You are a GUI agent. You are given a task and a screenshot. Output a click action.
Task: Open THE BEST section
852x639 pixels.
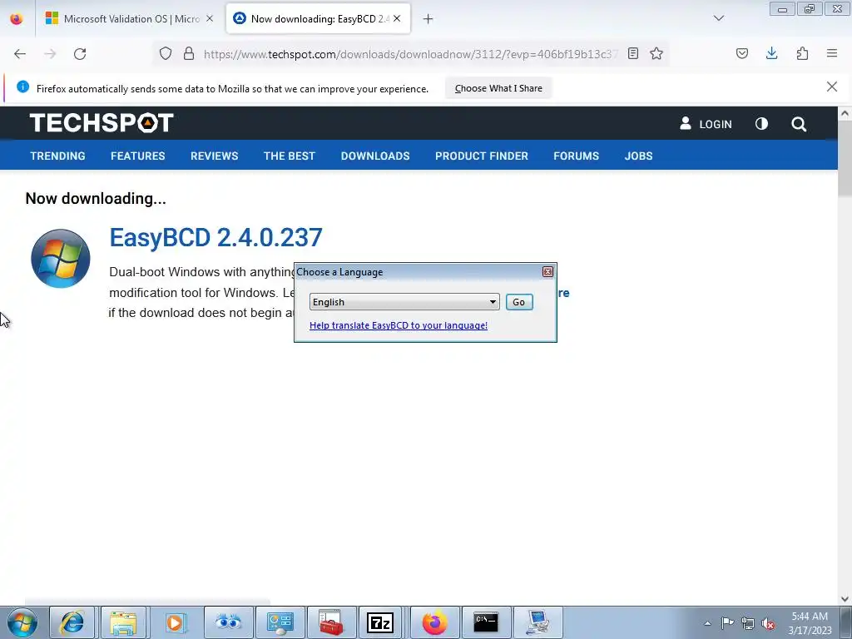(x=290, y=156)
